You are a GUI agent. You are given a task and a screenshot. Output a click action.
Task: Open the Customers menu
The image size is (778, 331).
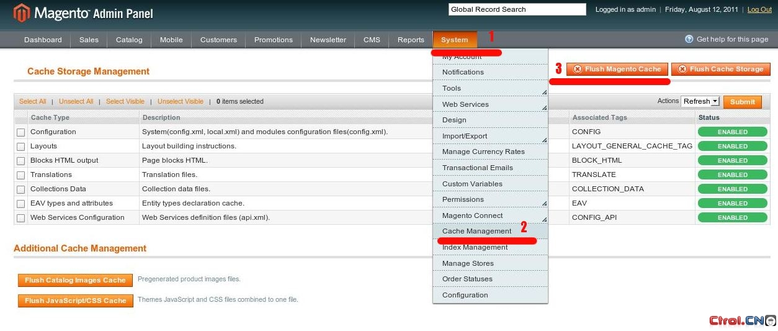pos(218,40)
